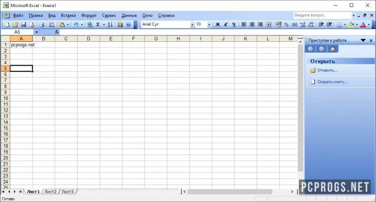The image size is (376, 202).
Task: Create a new blank workbook from toolbar
Action: click(x=7, y=24)
